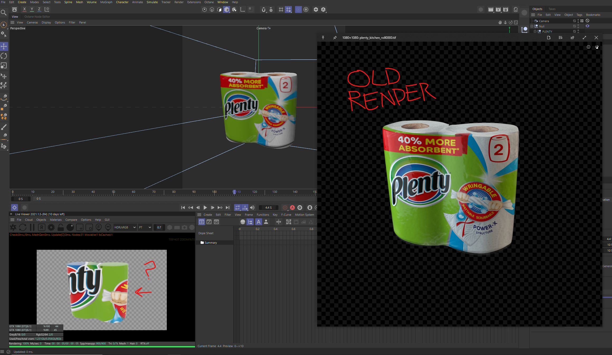Viewport: 612px width, 355px height.
Task: Open the Live Viewer hamburger menu
Action: click(12, 220)
